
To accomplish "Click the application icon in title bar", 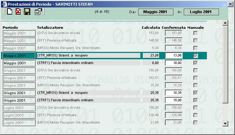I will pyautogui.click(x=4, y=4).
